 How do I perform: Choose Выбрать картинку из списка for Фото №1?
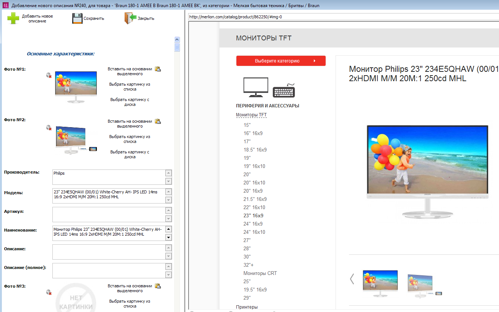point(130,86)
